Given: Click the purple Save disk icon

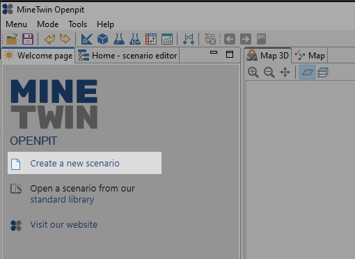Looking at the screenshot, I should point(28,39).
